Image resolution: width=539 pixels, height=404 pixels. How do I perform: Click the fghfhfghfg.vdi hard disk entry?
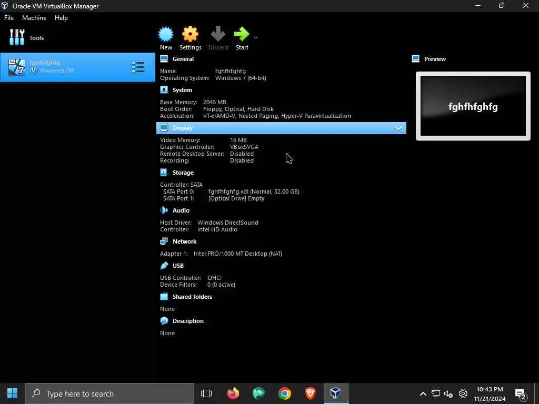coord(254,191)
